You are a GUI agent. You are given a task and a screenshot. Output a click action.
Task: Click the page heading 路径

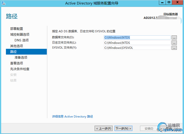pyautogui.click(x=12, y=16)
